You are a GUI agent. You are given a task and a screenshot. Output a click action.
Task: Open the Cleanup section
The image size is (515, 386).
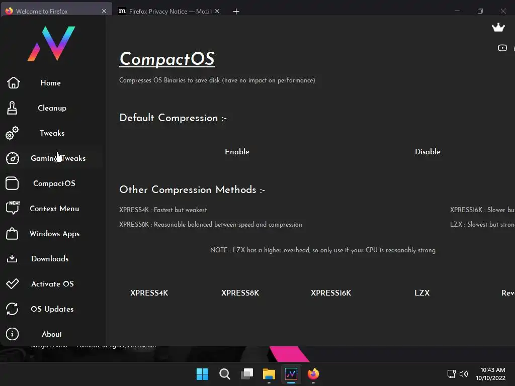(52, 108)
